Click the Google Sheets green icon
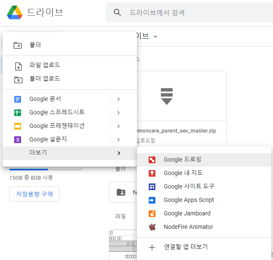Viewport: 273px width, 260px height. (x=18, y=113)
